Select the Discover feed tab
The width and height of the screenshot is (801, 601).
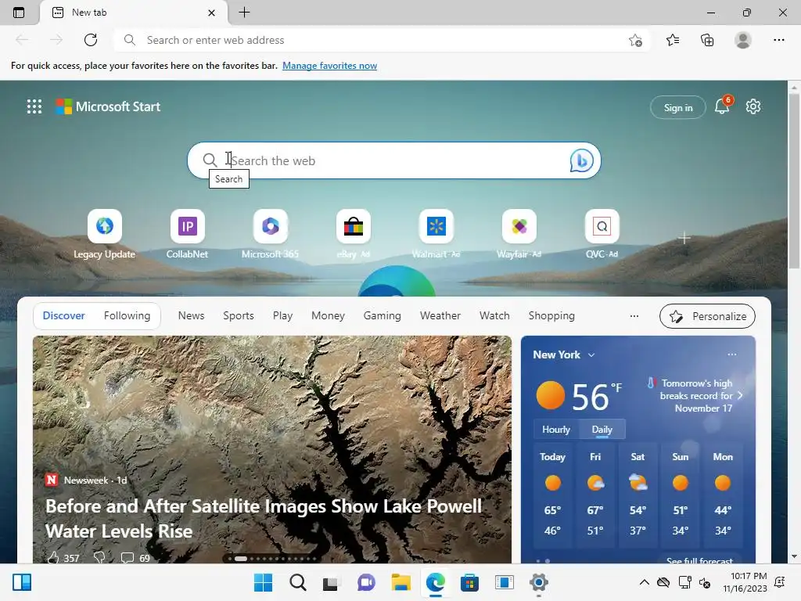64,316
